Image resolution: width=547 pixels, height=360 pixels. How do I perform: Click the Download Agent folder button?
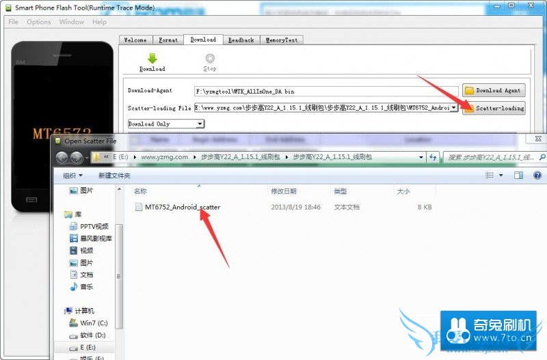494,90
